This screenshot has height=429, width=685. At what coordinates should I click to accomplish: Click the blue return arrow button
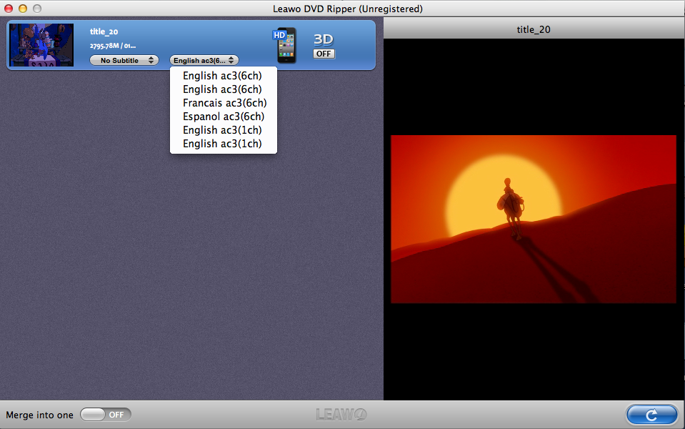652,415
